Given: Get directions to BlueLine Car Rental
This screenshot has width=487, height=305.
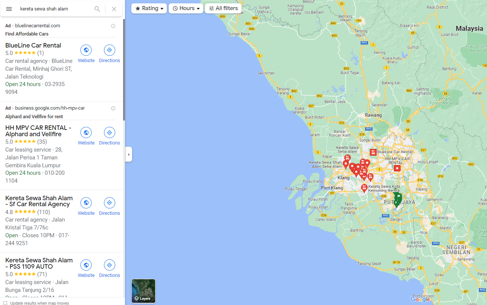Looking at the screenshot, I should tap(109, 50).
